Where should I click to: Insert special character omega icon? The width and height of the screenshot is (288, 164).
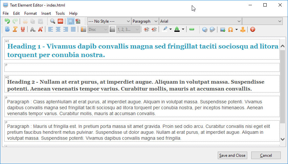[230, 29]
